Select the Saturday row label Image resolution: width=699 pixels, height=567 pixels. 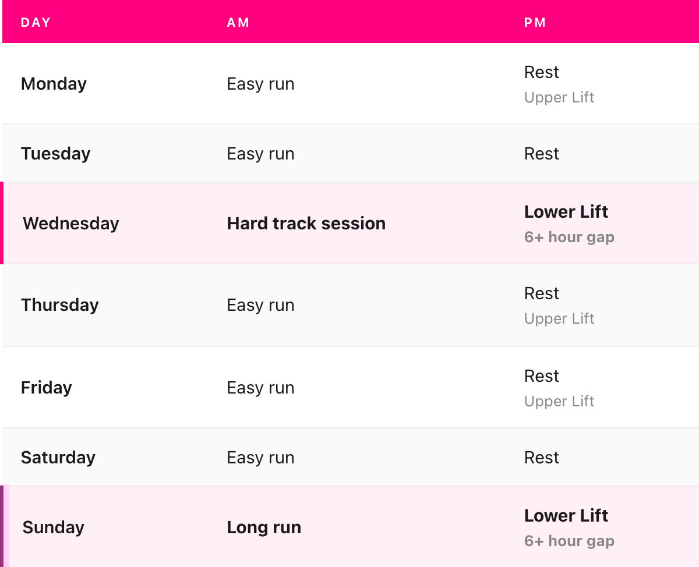click(58, 458)
